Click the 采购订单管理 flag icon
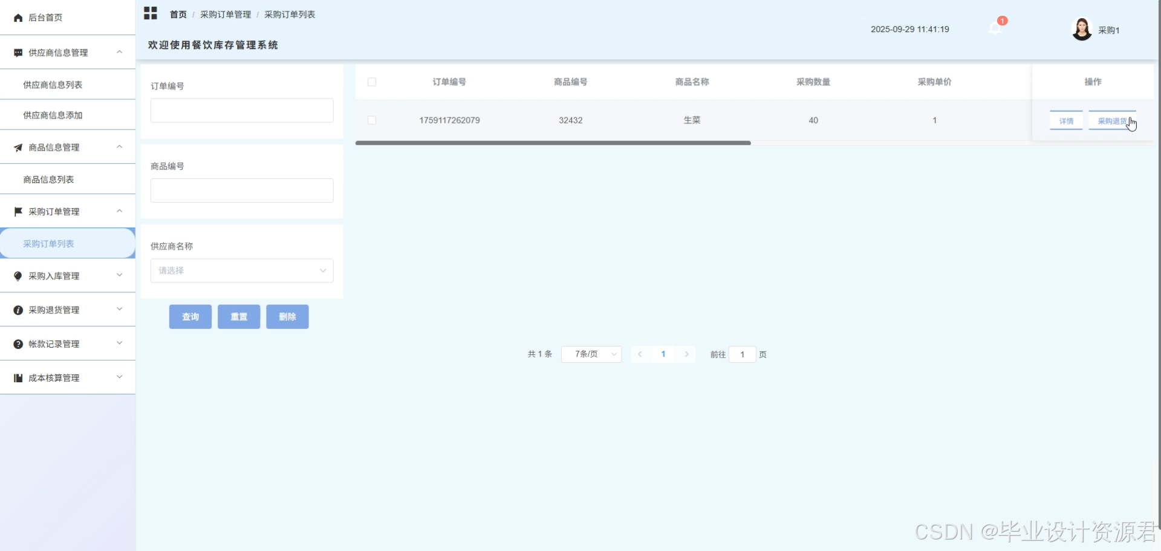Viewport: 1161px width, 551px height. coord(18,212)
